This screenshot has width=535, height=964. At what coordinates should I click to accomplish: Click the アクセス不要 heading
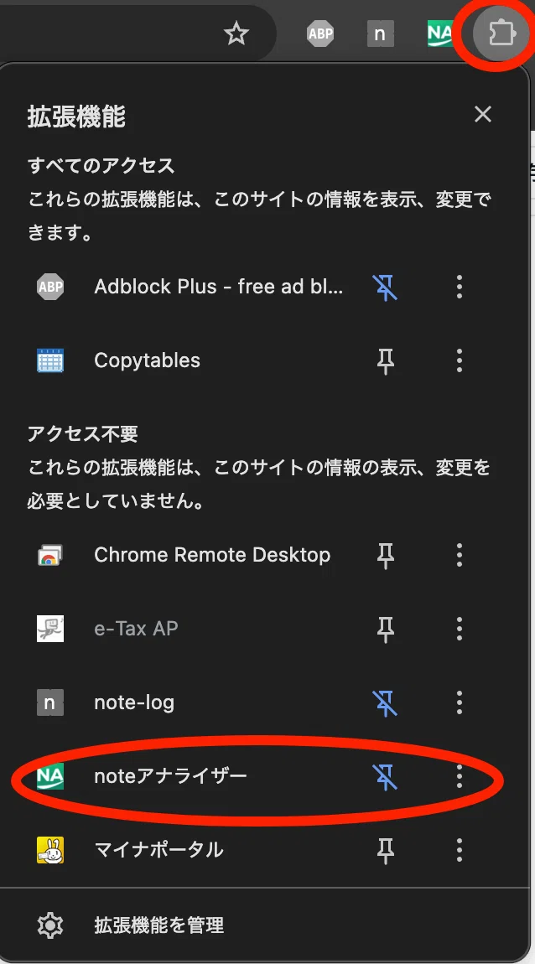click(82, 434)
